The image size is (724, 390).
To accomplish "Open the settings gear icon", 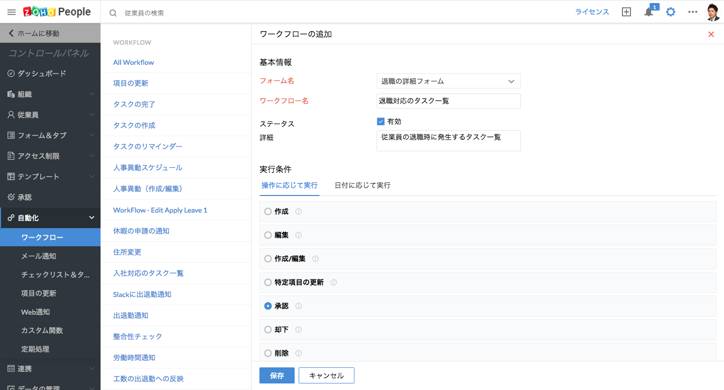I will click(671, 12).
